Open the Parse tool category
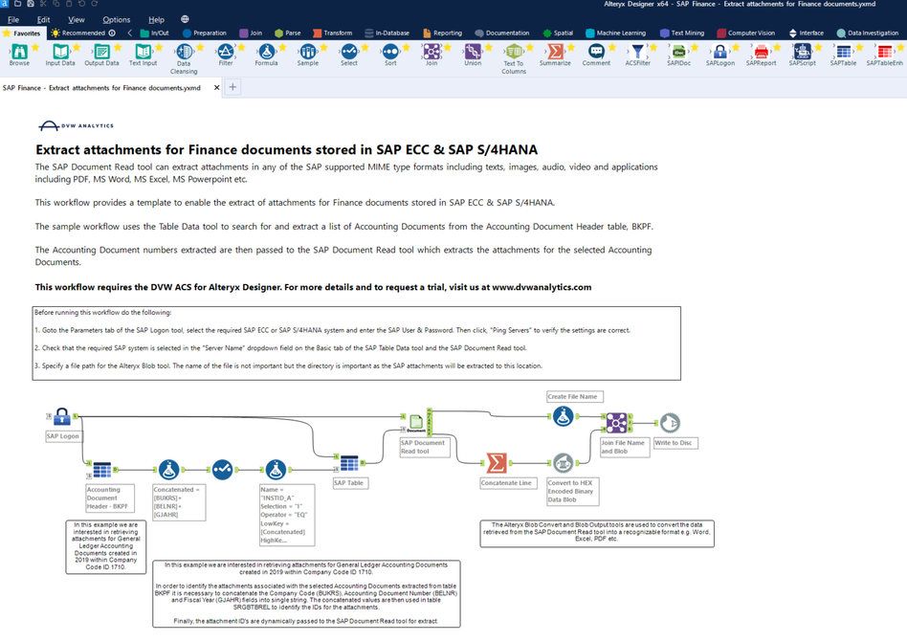Image resolution: width=907 pixels, height=642 pixels. (x=287, y=33)
